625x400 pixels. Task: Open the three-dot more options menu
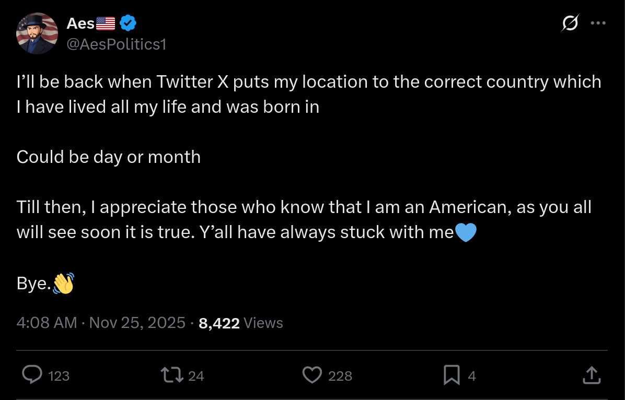click(x=598, y=23)
